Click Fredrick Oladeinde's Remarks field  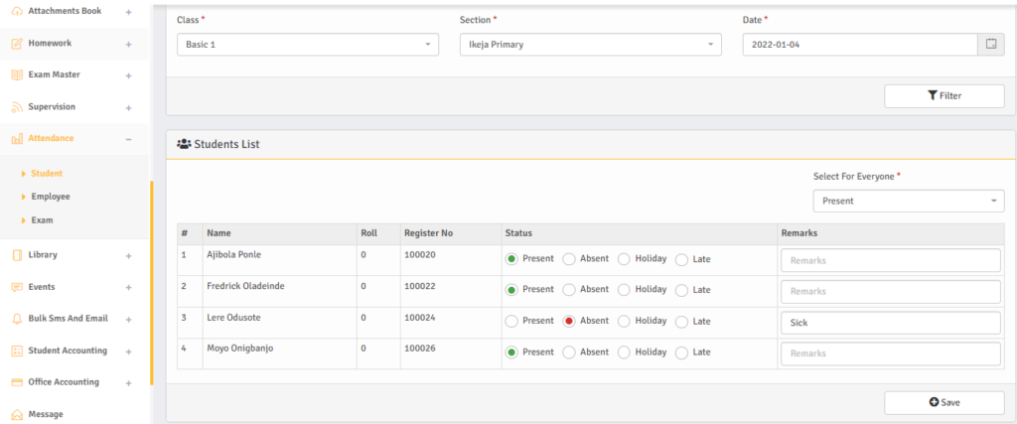pyautogui.click(x=890, y=291)
